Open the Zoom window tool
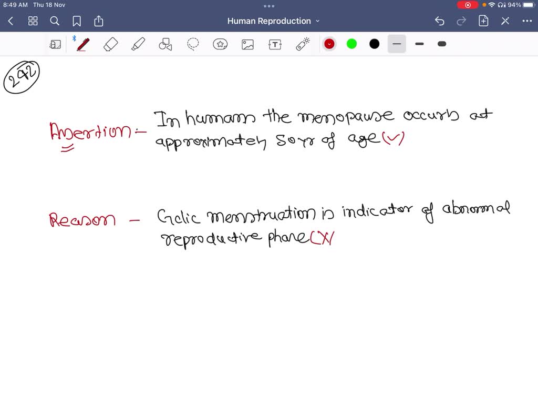 point(55,44)
